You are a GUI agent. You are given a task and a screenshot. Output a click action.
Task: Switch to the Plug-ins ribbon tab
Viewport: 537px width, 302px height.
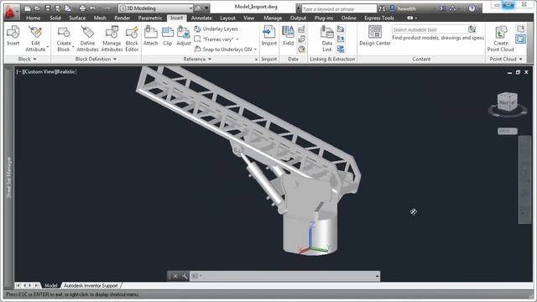(x=324, y=18)
